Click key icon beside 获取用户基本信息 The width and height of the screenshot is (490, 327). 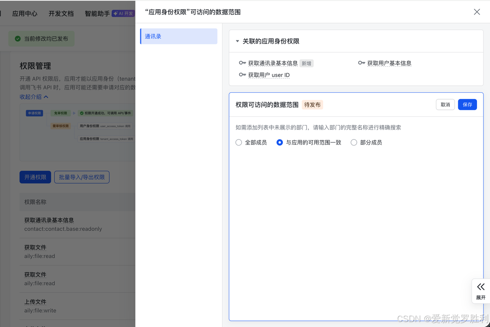point(362,63)
